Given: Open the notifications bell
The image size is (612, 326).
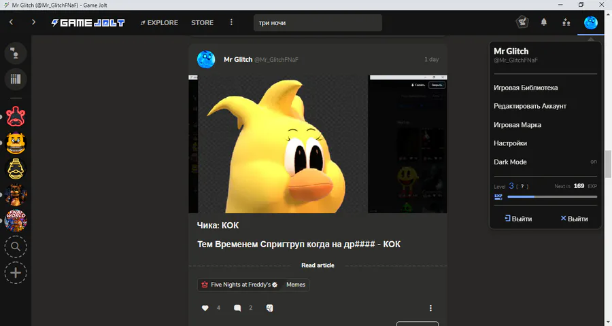Looking at the screenshot, I should 544,22.
